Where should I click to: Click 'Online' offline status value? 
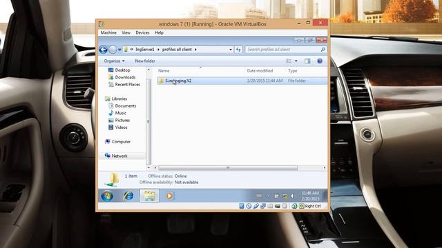[x=180, y=176]
